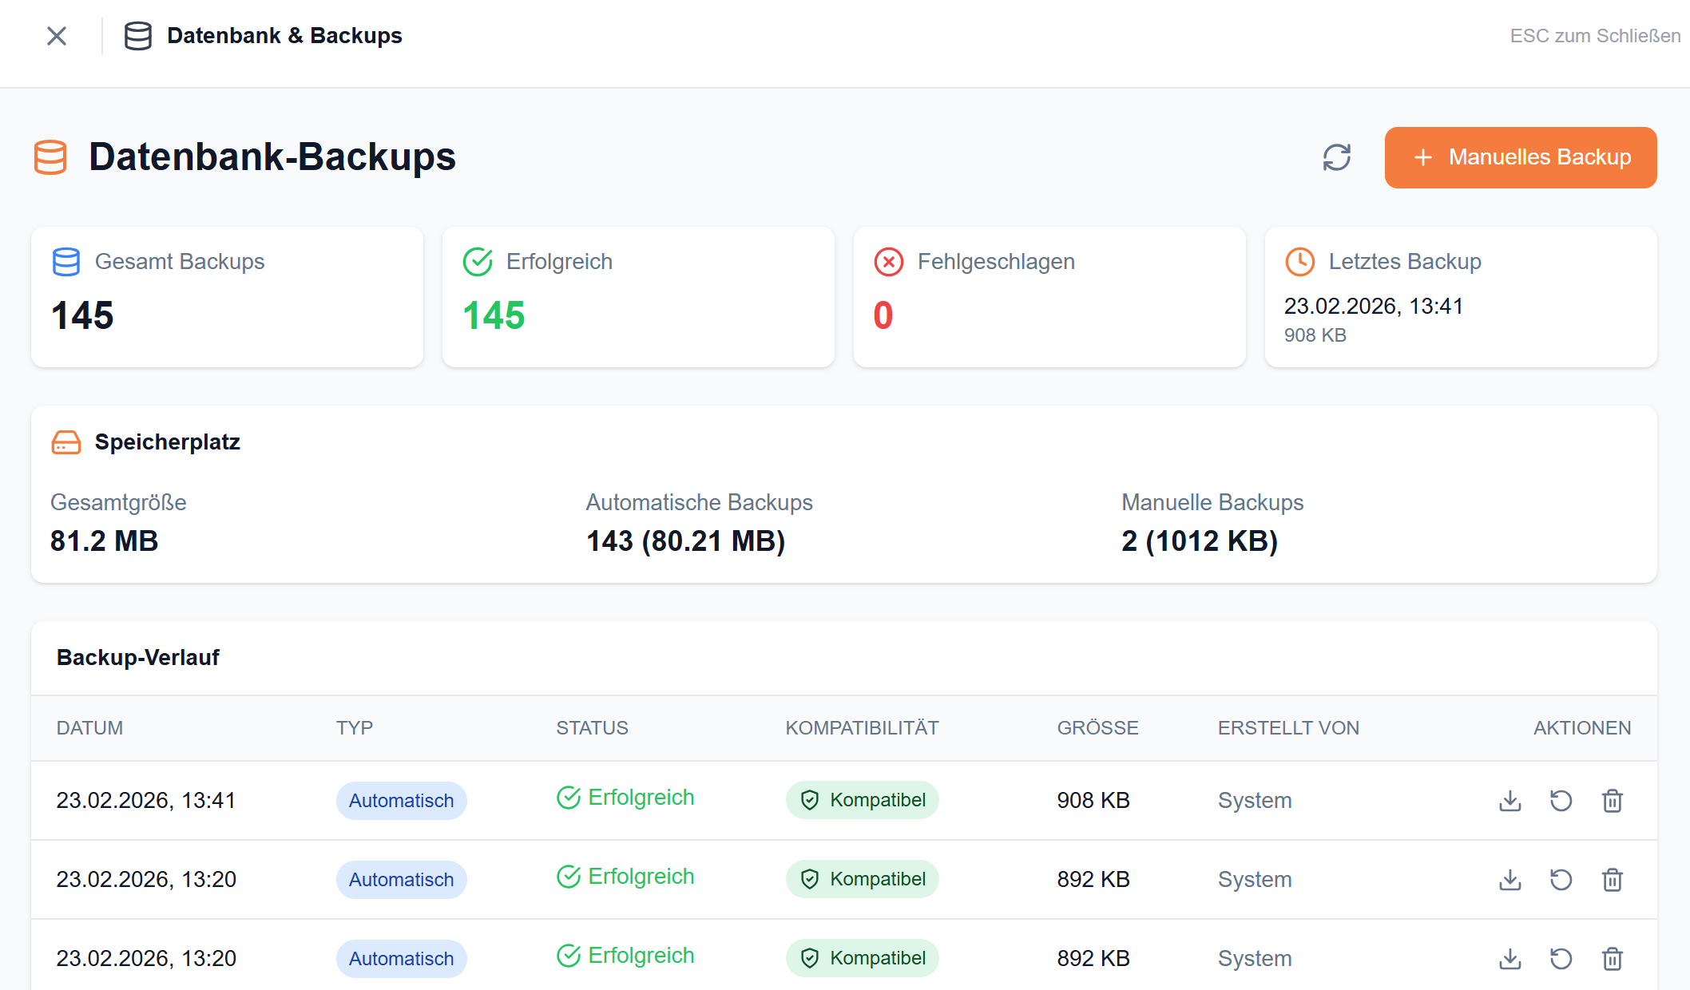
Task: Click the red error icon beside Fehlgeschlagen
Action: 887,261
